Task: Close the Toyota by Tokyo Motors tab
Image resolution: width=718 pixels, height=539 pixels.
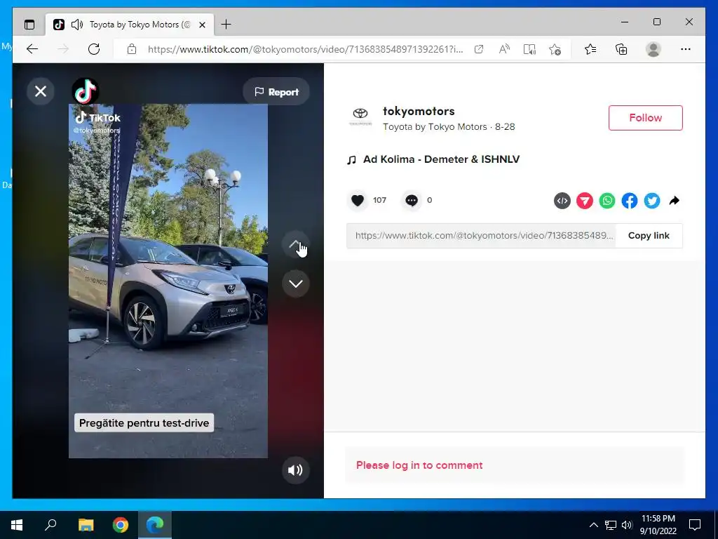Action: (202, 25)
